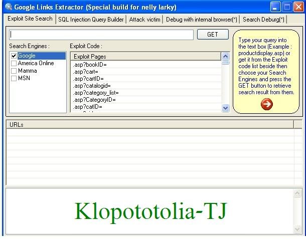Select the .asp?bookID= exploit entry
Screen dimensions: 306x239
coord(146,65)
